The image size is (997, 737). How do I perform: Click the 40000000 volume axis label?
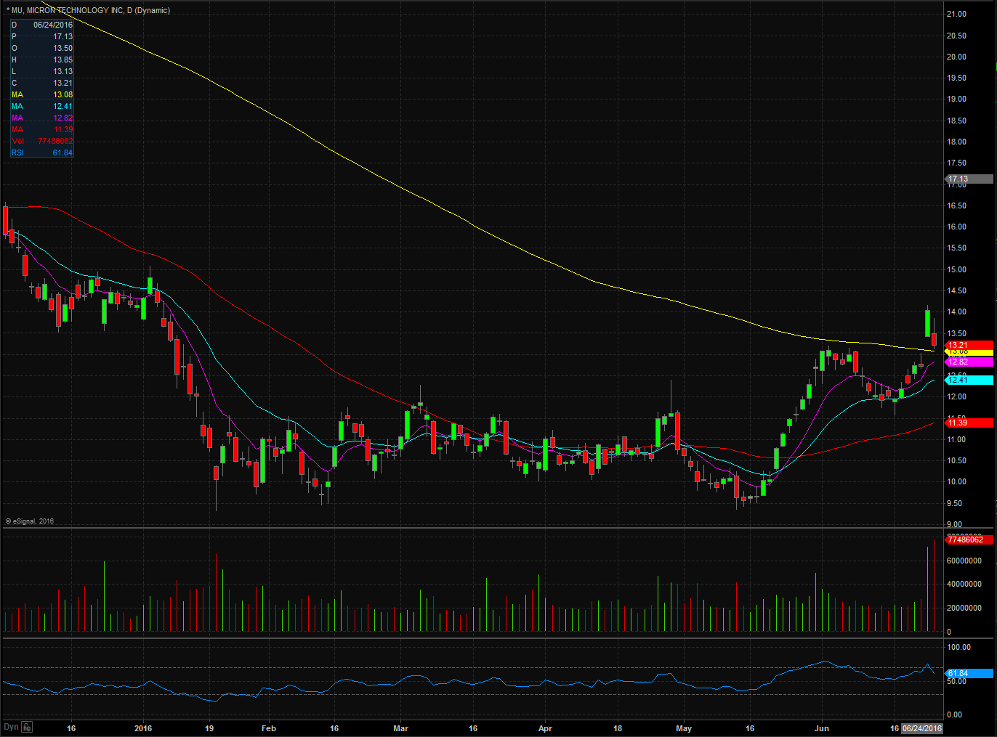964,584
